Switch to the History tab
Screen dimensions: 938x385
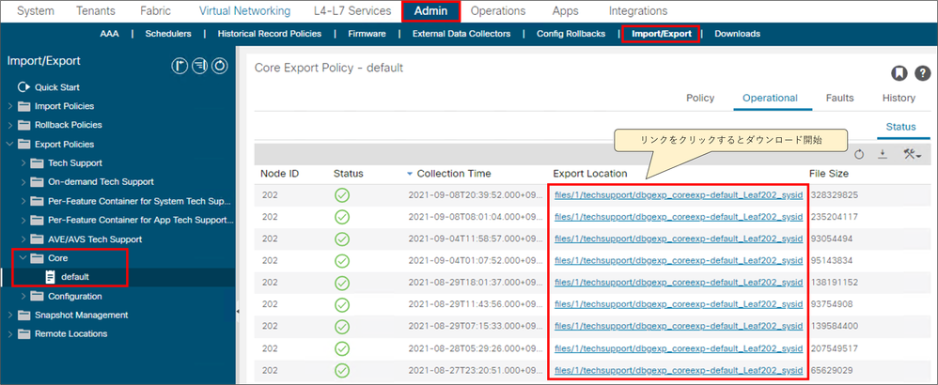pos(899,98)
